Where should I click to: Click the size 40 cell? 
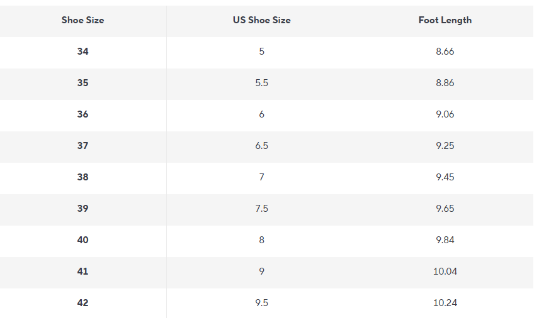tap(82, 240)
